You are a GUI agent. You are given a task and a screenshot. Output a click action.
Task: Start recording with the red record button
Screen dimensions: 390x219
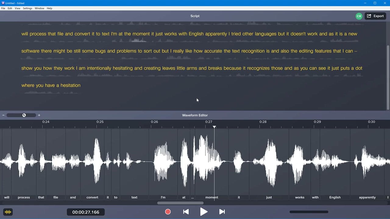(168, 212)
